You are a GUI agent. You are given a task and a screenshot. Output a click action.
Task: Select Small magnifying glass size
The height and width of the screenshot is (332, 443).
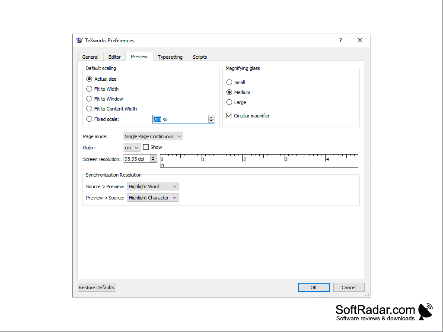point(236,82)
